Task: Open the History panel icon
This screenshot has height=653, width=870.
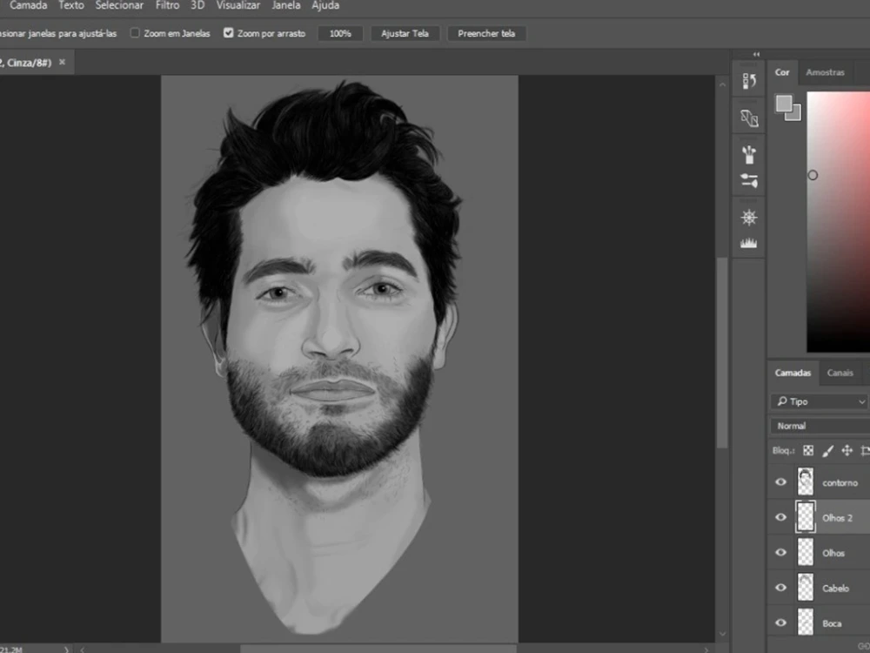Action: (749, 81)
